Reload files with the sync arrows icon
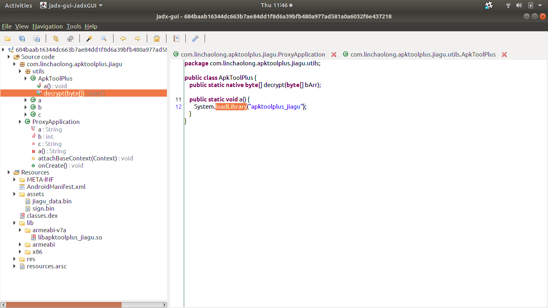The height and width of the screenshot is (308, 548). point(56,38)
